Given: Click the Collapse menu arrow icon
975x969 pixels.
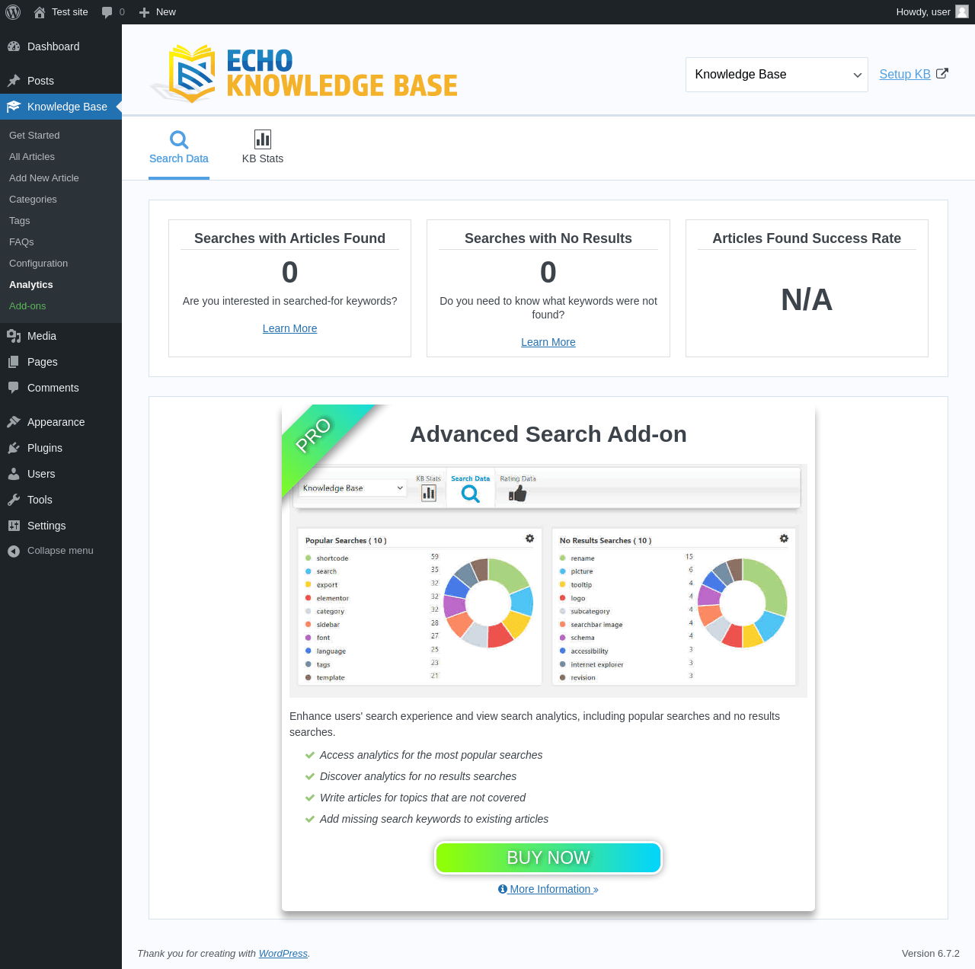Looking at the screenshot, I should (14, 551).
